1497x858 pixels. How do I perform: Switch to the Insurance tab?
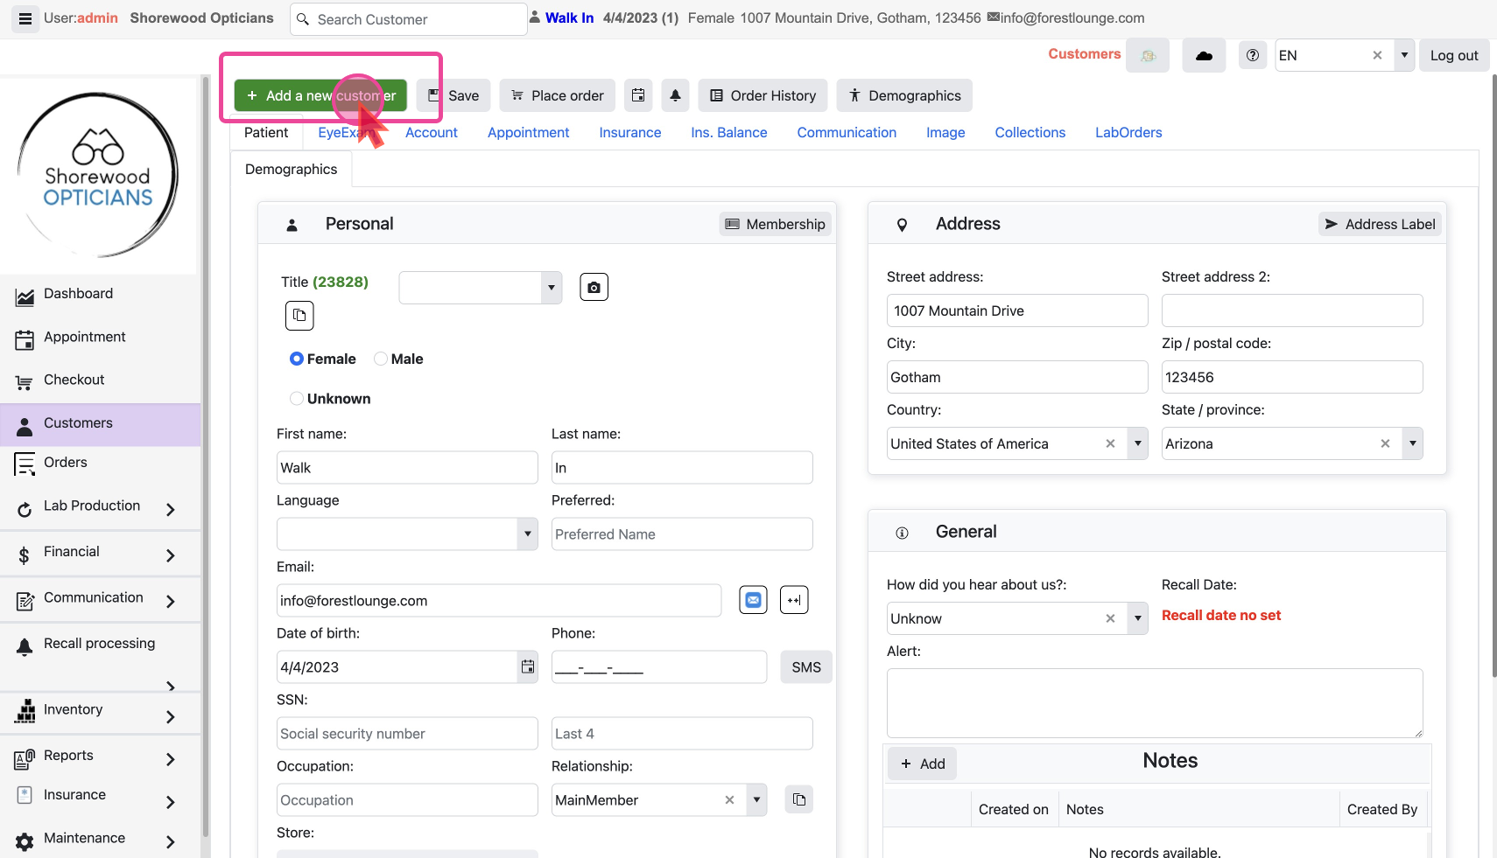tap(629, 132)
